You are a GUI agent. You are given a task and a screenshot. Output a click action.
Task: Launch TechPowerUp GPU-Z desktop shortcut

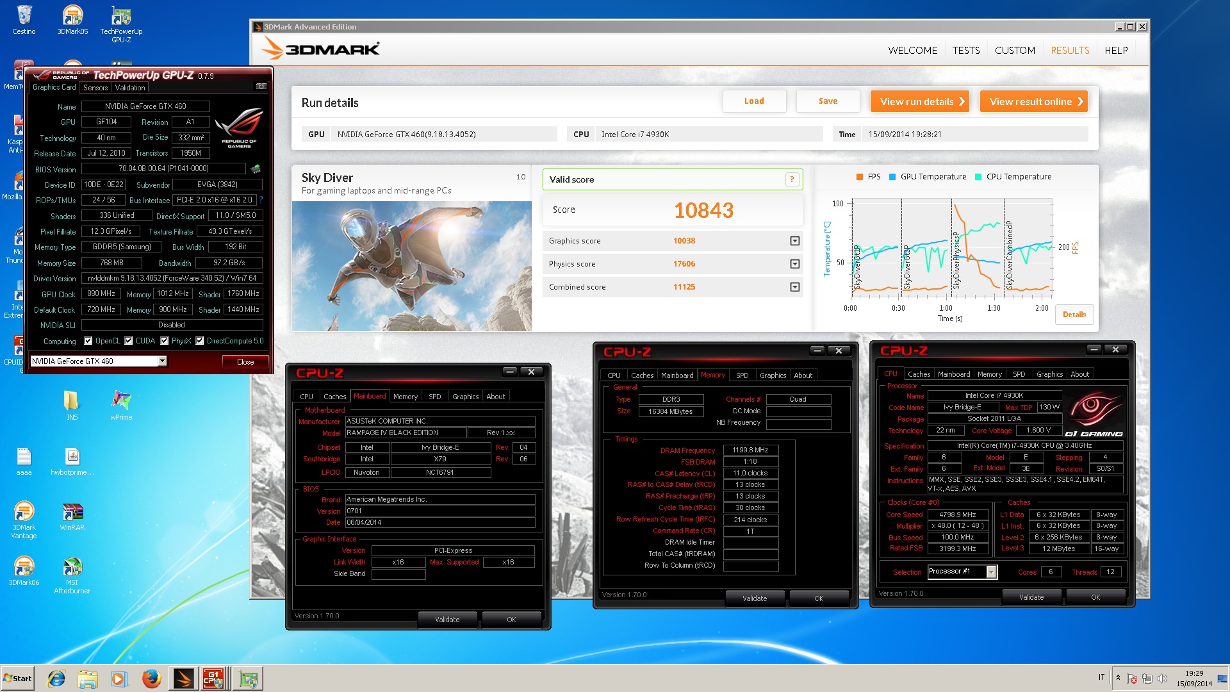click(x=121, y=23)
